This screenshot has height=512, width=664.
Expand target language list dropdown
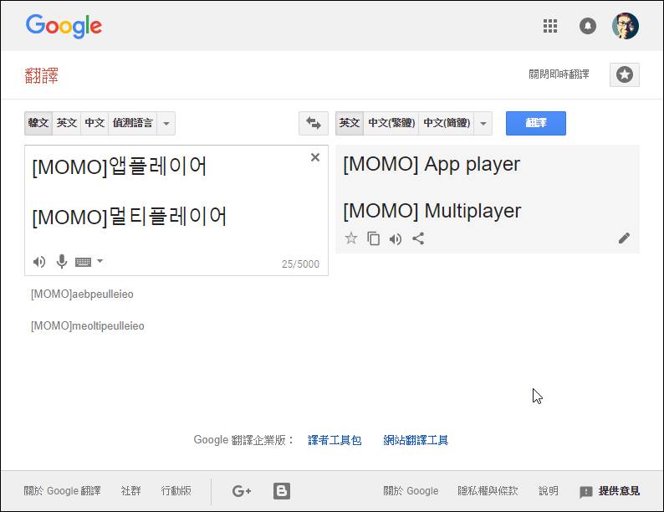point(483,123)
